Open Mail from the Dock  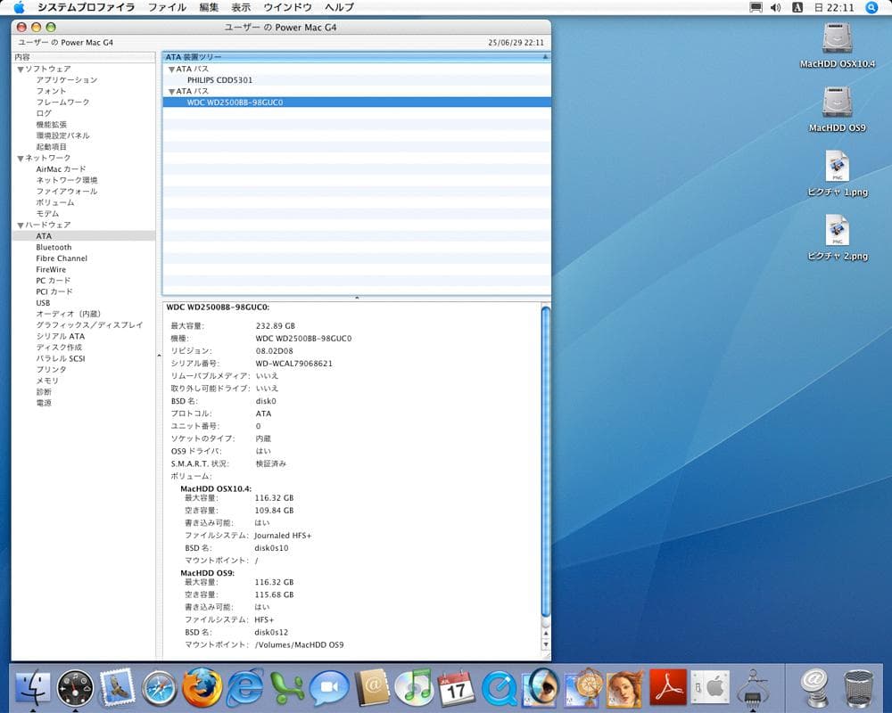(116, 686)
